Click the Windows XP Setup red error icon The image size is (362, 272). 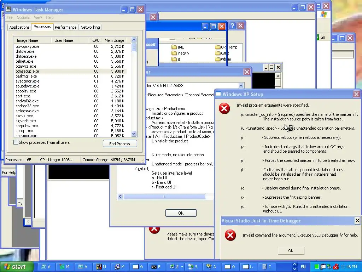224,108
